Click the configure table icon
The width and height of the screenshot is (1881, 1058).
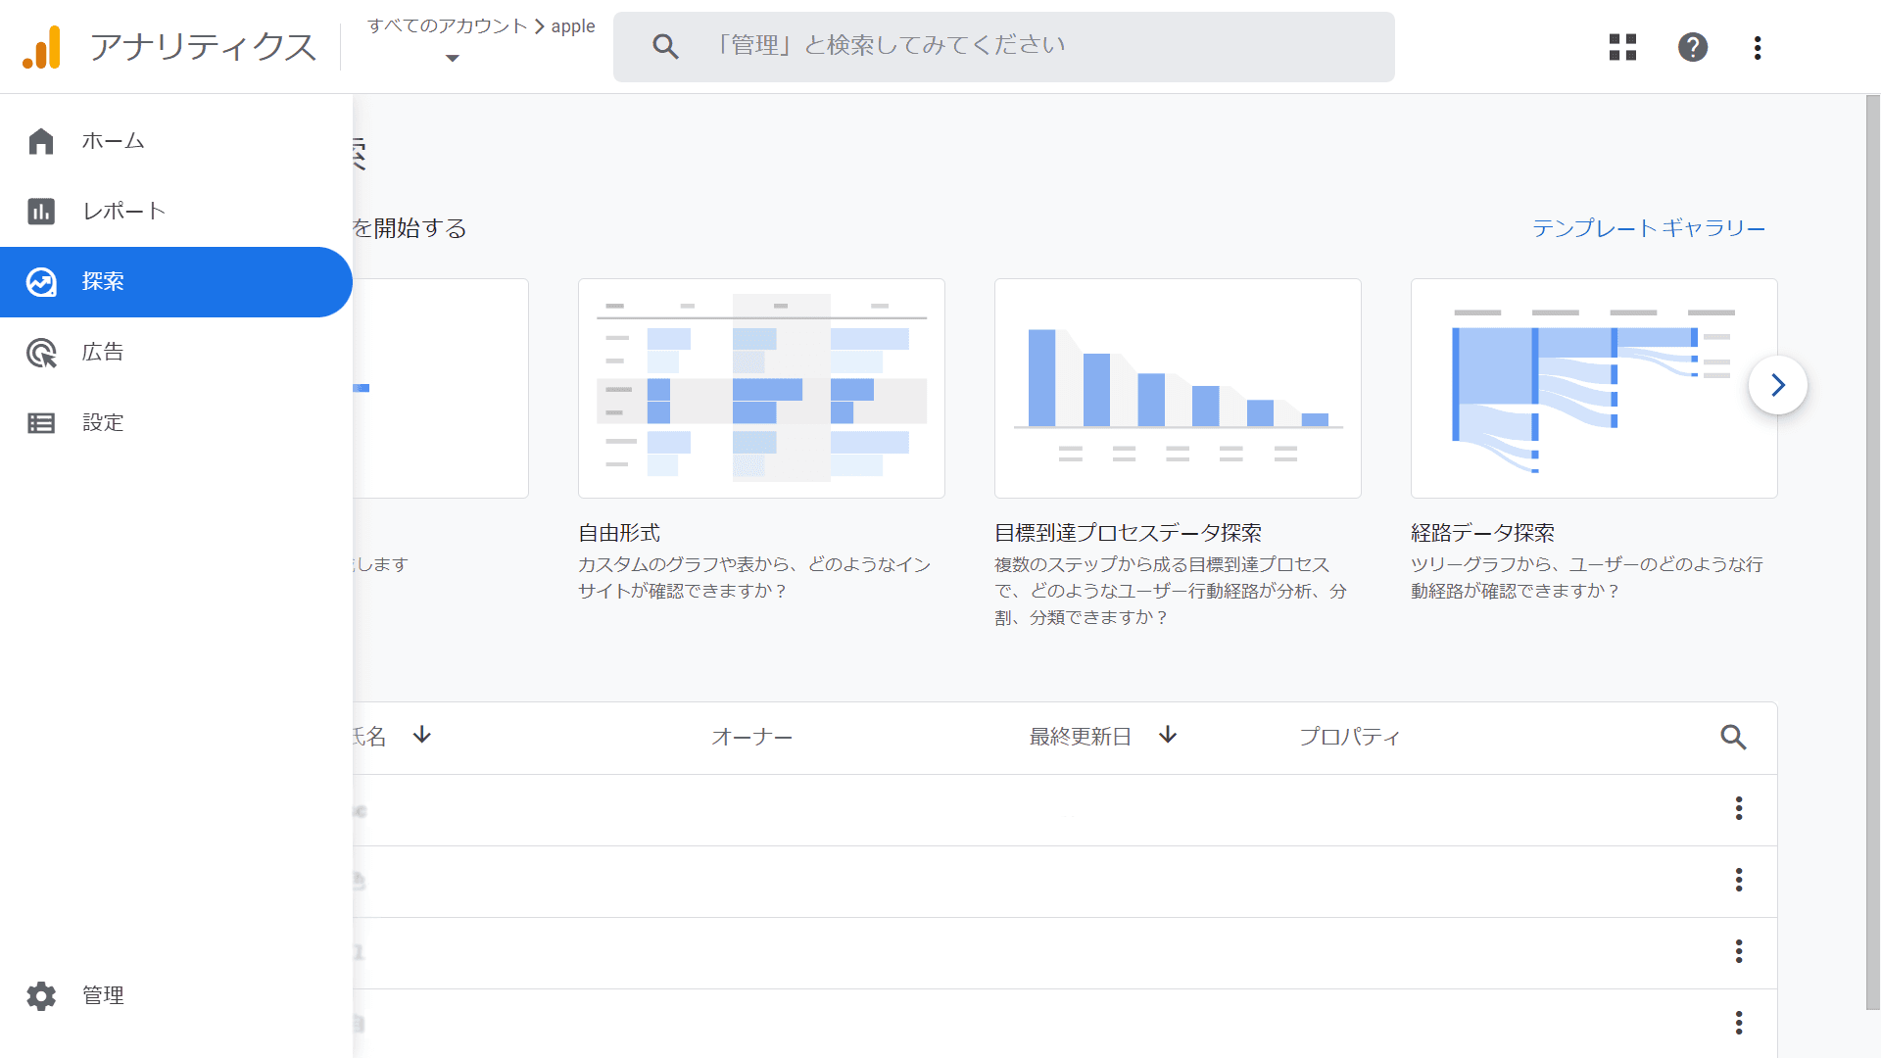click(x=41, y=423)
